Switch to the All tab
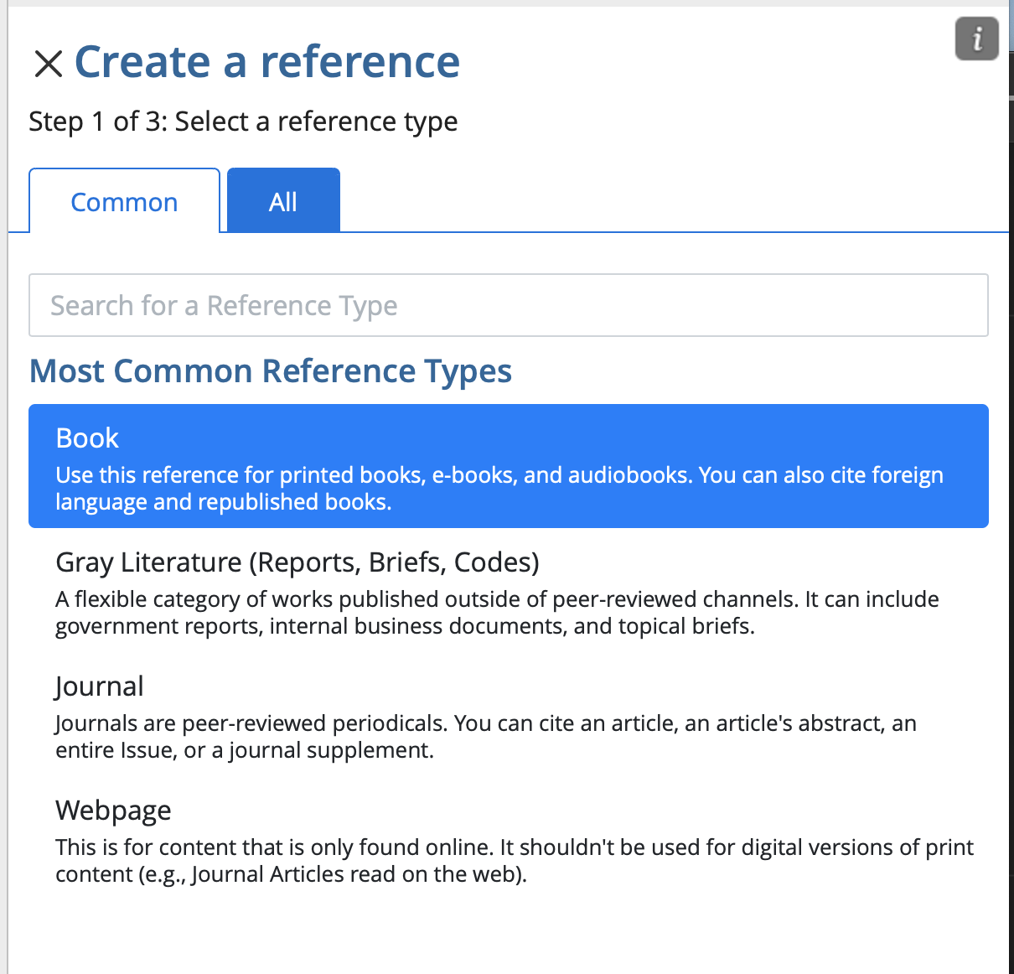Viewport: 1014px width, 974px height. pyautogui.click(x=283, y=202)
